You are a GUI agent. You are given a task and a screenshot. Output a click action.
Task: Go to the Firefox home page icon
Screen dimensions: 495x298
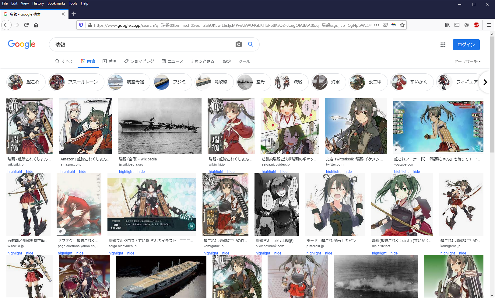[36, 25]
